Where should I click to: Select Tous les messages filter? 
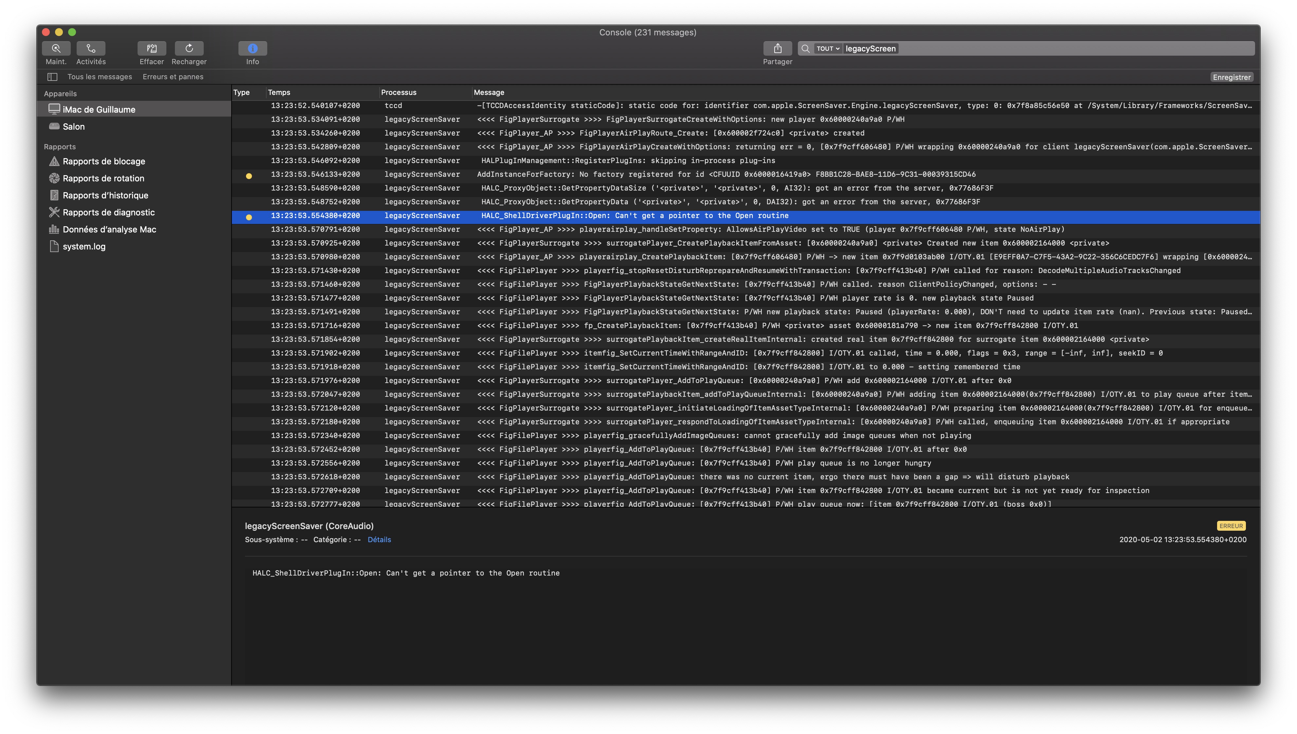tap(100, 77)
